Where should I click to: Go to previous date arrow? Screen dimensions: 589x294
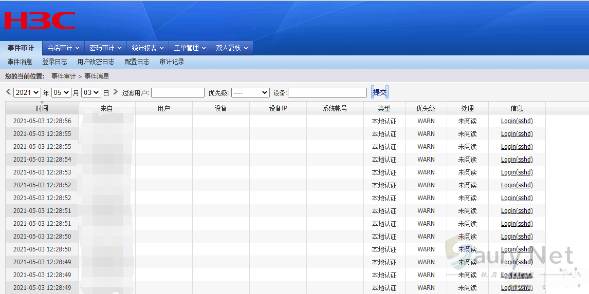(8, 92)
